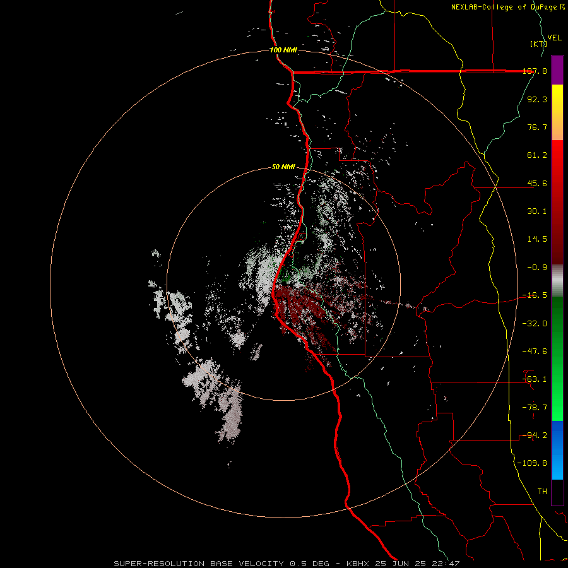Select the -16.5 legend value

[535, 295]
